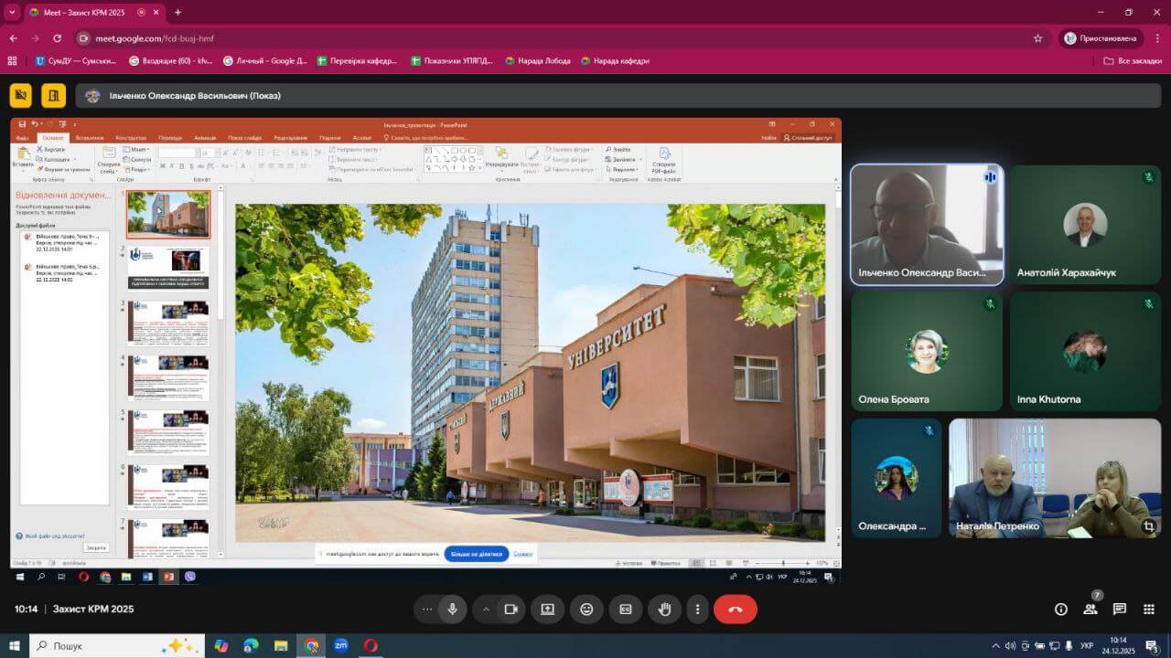This screenshot has height=658, width=1171.
Task: Click the red Leave call button
Action: coord(735,610)
